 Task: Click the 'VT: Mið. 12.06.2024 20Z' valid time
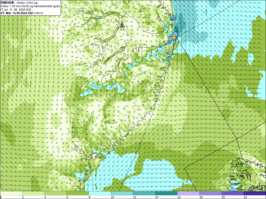click(17, 13)
